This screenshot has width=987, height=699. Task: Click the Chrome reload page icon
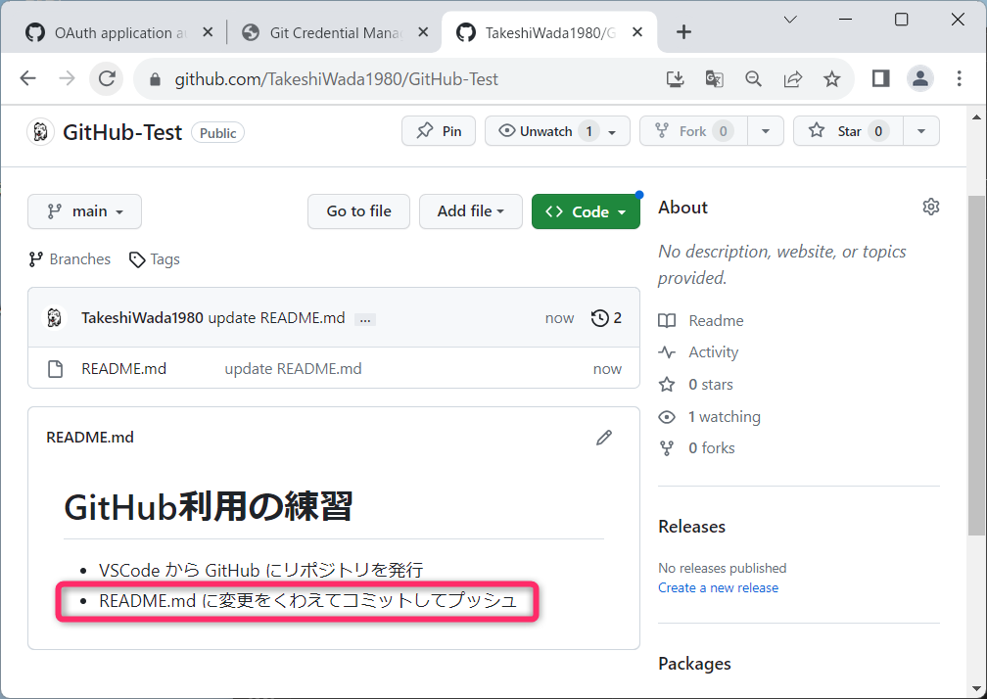(x=108, y=79)
